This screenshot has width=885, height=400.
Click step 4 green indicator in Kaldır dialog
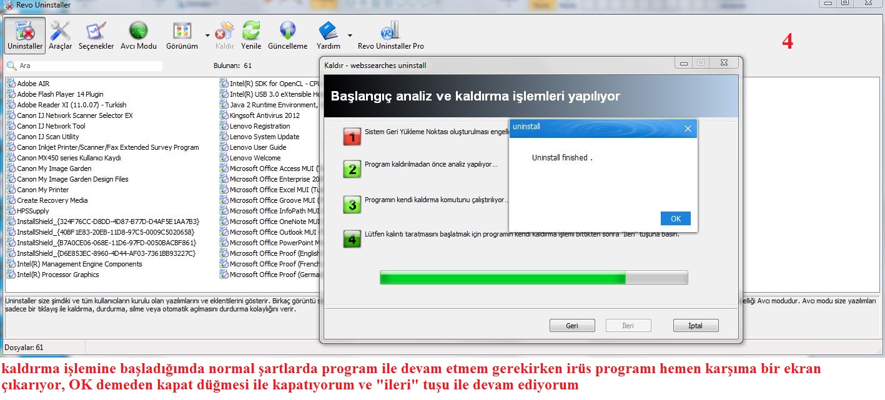click(x=352, y=238)
